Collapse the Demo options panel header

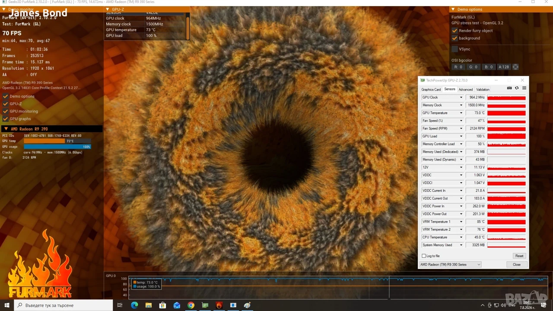(x=453, y=9)
